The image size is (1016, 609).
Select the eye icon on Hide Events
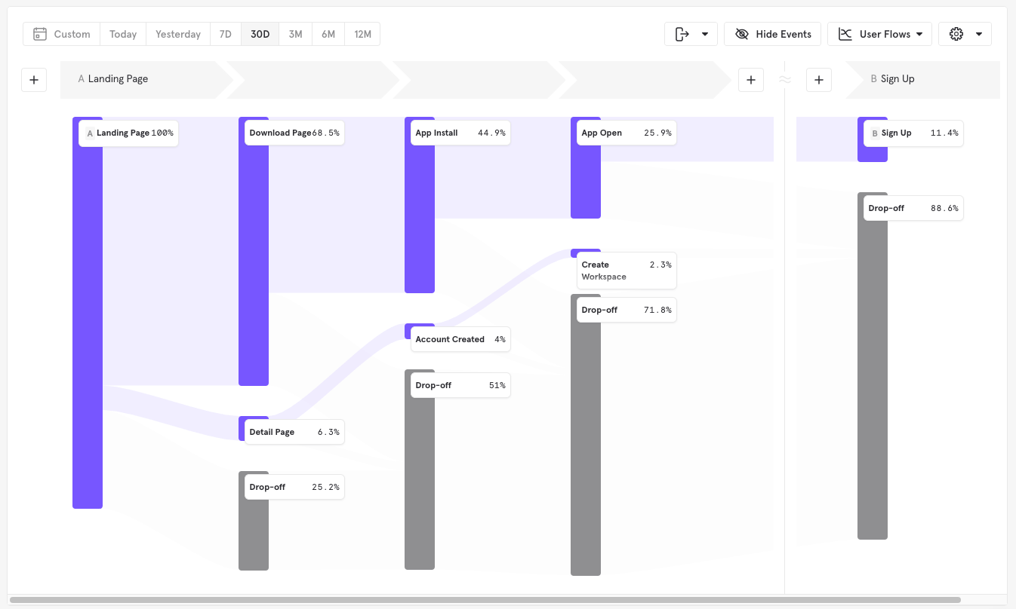tap(740, 33)
